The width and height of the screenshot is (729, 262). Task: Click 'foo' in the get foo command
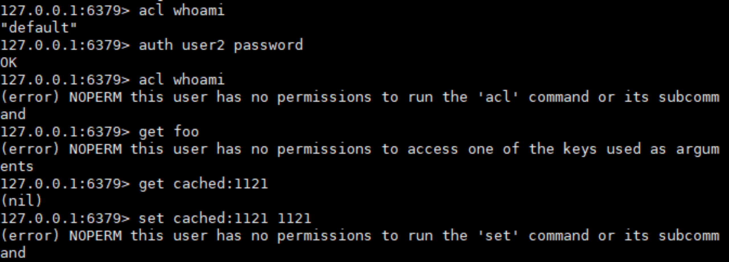click(x=186, y=132)
